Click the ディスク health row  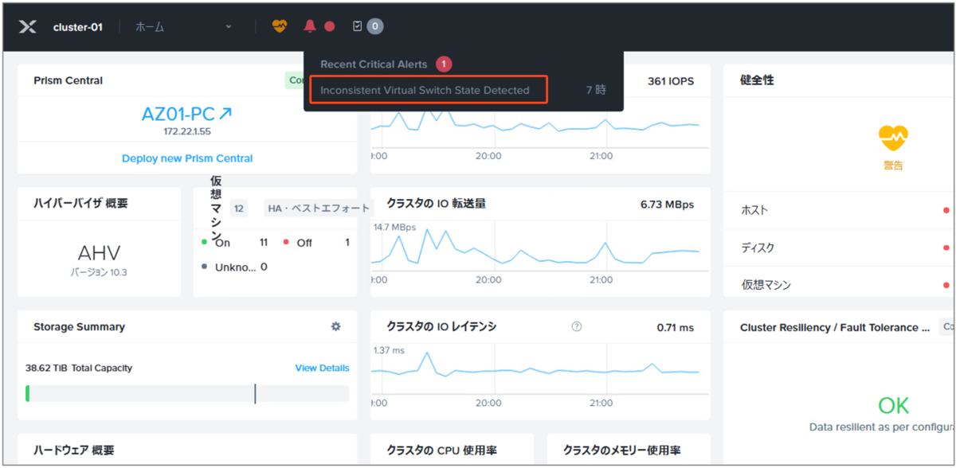pos(840,248)
